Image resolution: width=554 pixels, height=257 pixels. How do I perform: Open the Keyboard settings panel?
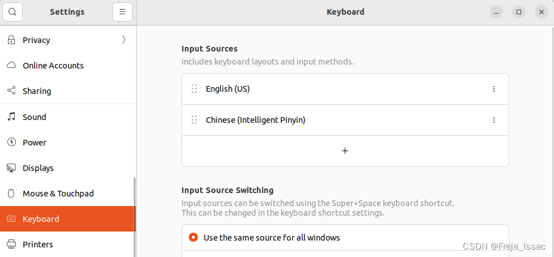click(x=41, y=219)
